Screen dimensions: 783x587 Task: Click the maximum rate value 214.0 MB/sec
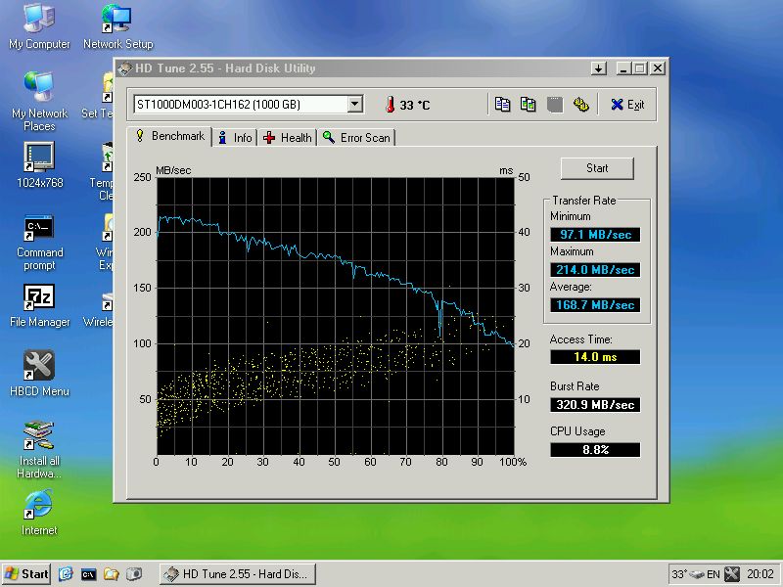pyautogui.click(x=595, y=270)
